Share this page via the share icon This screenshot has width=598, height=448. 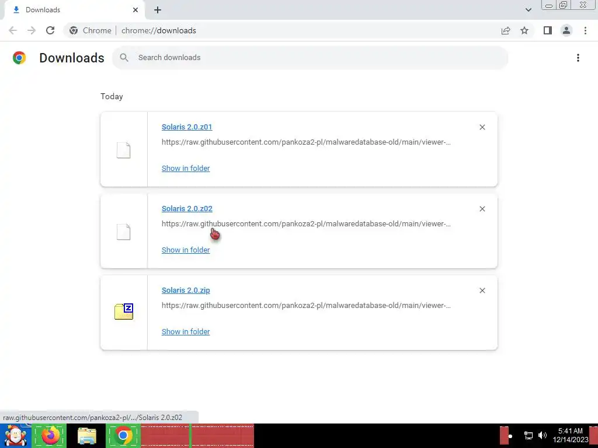(x=506, y=30)
